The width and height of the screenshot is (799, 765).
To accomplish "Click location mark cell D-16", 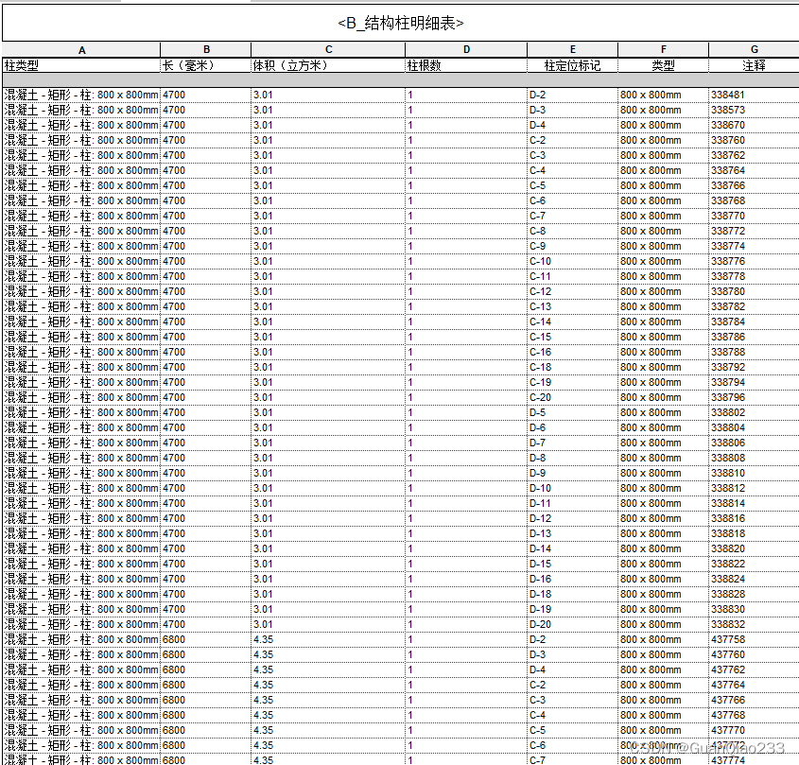I will (573, 579).
